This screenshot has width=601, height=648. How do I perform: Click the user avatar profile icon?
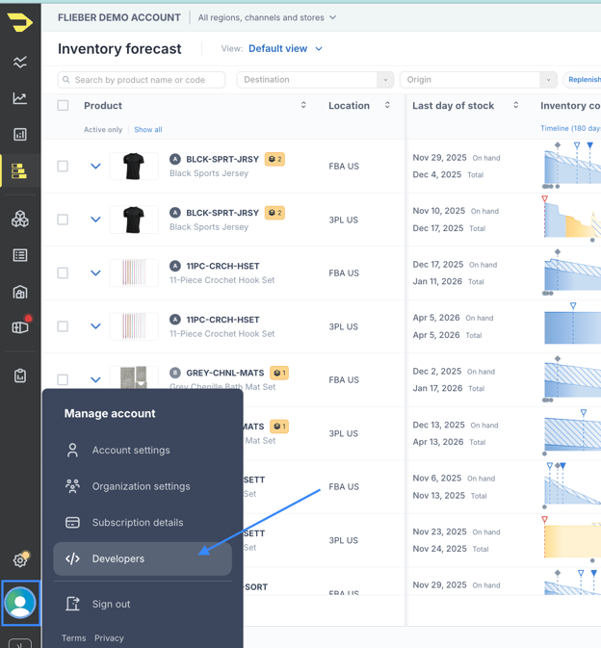click(20, 603)
